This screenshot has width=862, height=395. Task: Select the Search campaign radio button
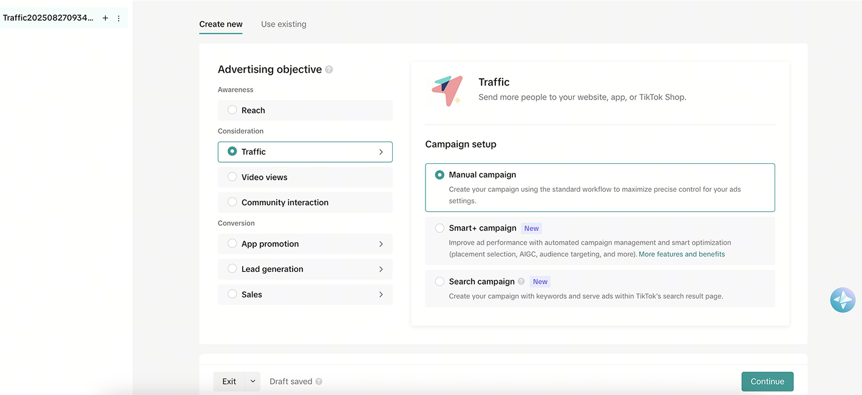(439, 282)
